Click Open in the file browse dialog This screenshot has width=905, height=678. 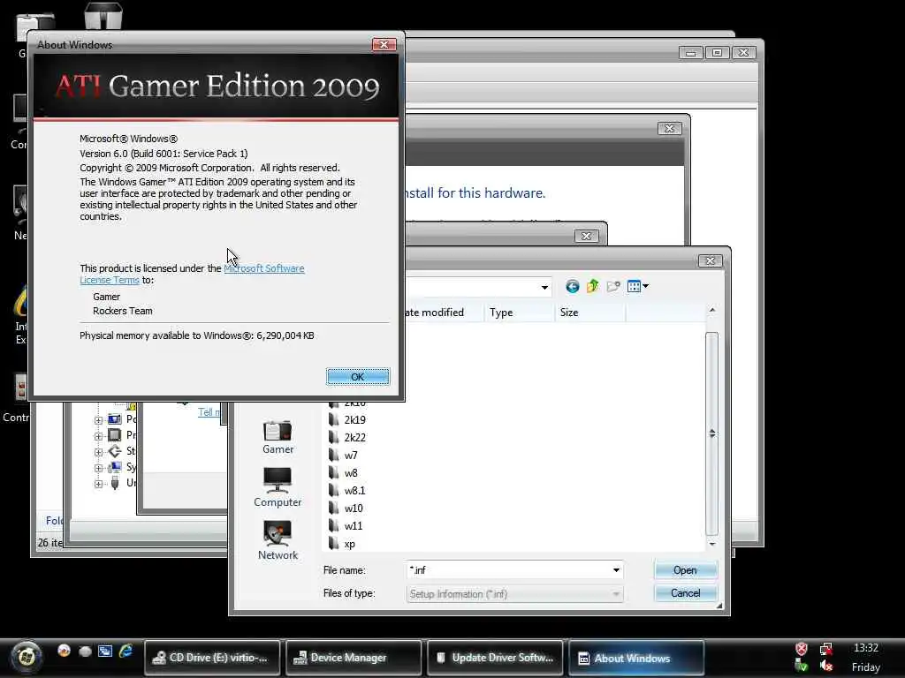pos(685,570)
